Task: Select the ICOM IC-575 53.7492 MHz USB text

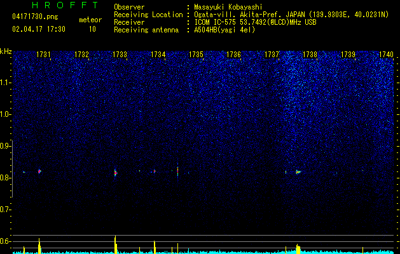Action: point(255,22)
